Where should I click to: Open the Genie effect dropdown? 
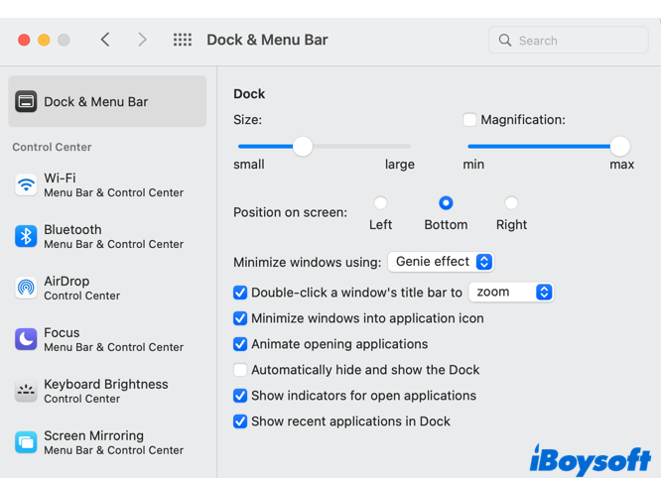tap(441, 262)
